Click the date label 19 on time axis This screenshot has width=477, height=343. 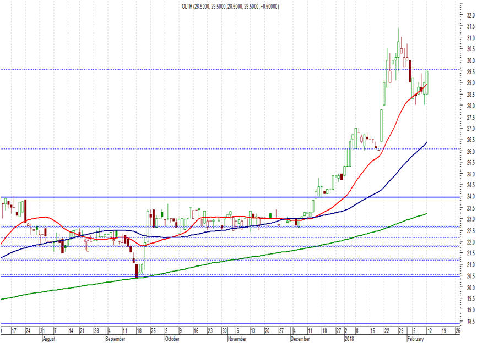point(443,330)
